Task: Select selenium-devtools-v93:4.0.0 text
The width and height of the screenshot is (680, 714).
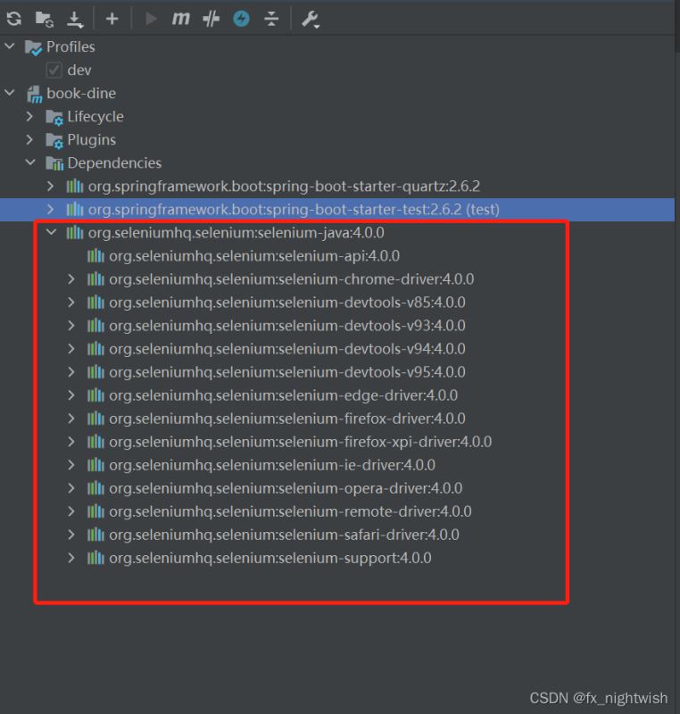Action: pos(287,326)
